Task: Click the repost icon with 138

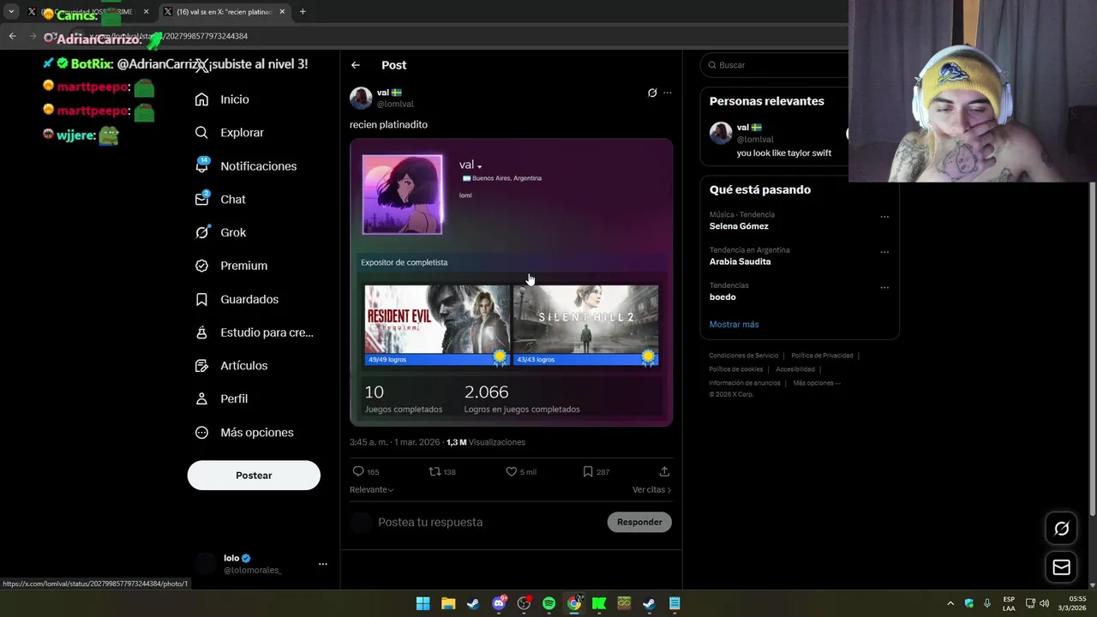Action: coord(435,471)
